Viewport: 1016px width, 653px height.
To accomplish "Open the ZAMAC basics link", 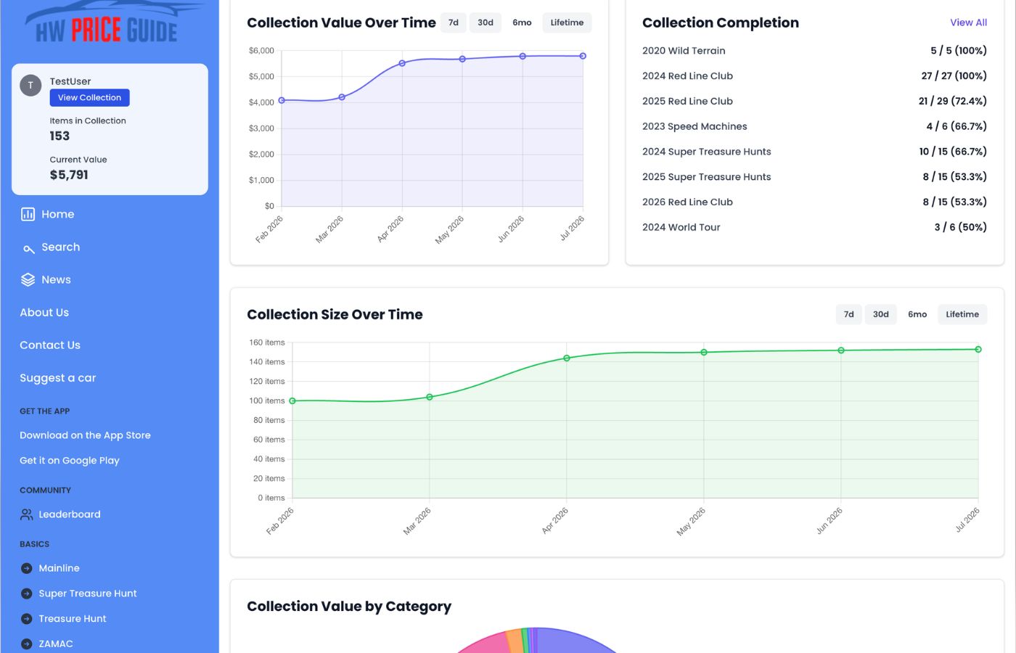I will (x=56, y=644).
